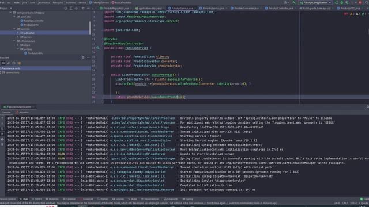The height and width of the screenshot is (207, 369).
Task: Open the Actuator tab in Run panel
Action: [x=22, y=113]
